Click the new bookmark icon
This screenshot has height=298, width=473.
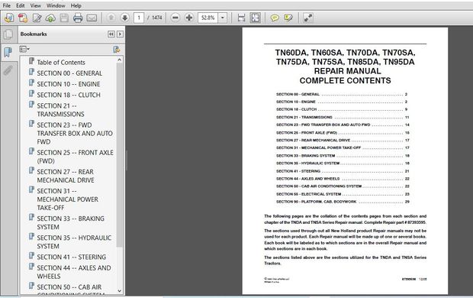pos(117,49)
